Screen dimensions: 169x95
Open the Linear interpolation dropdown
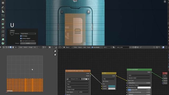(x=78, y=82)
